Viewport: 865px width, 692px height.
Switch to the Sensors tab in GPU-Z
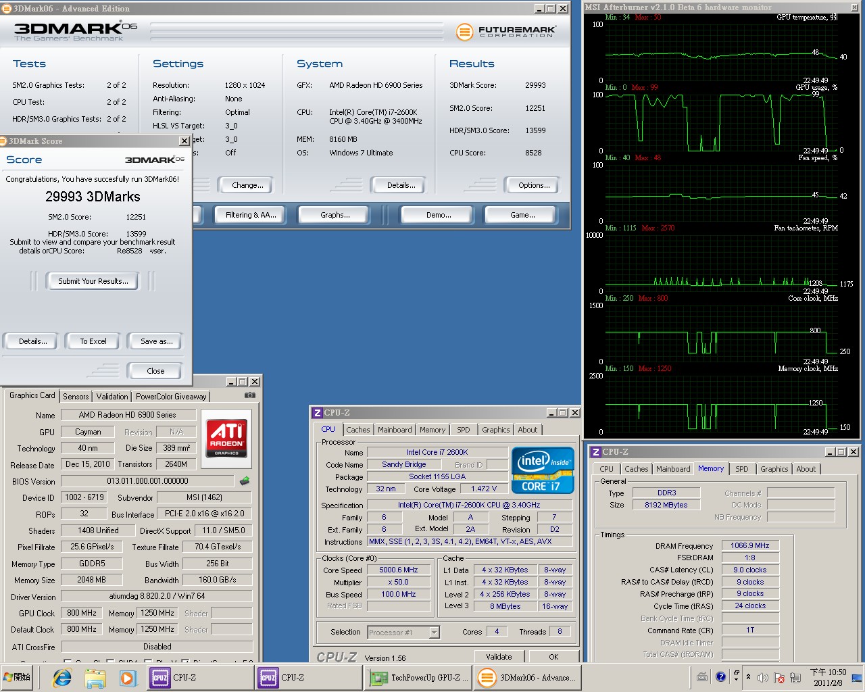coord(76,397)
